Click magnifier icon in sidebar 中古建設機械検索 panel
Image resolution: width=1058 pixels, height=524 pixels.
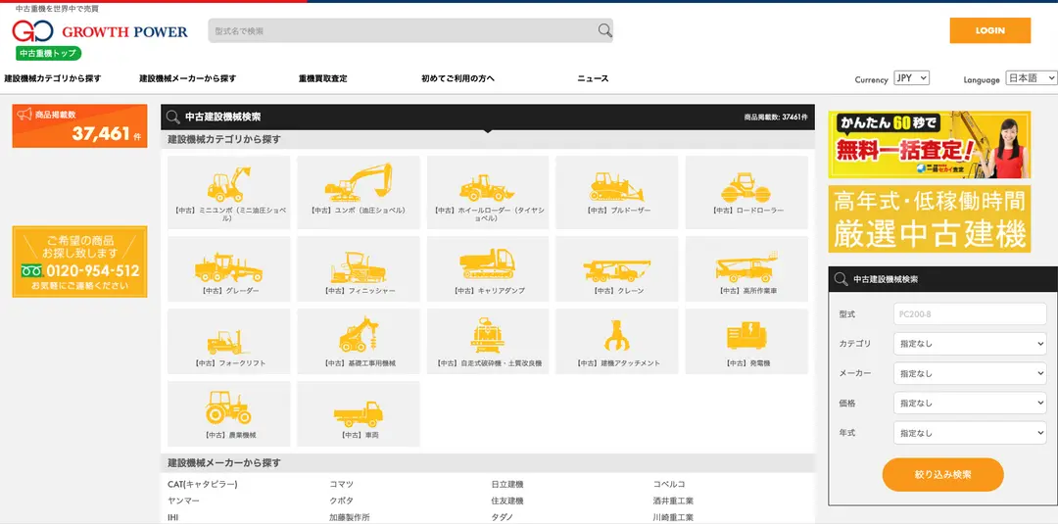(x=841, y=279)
